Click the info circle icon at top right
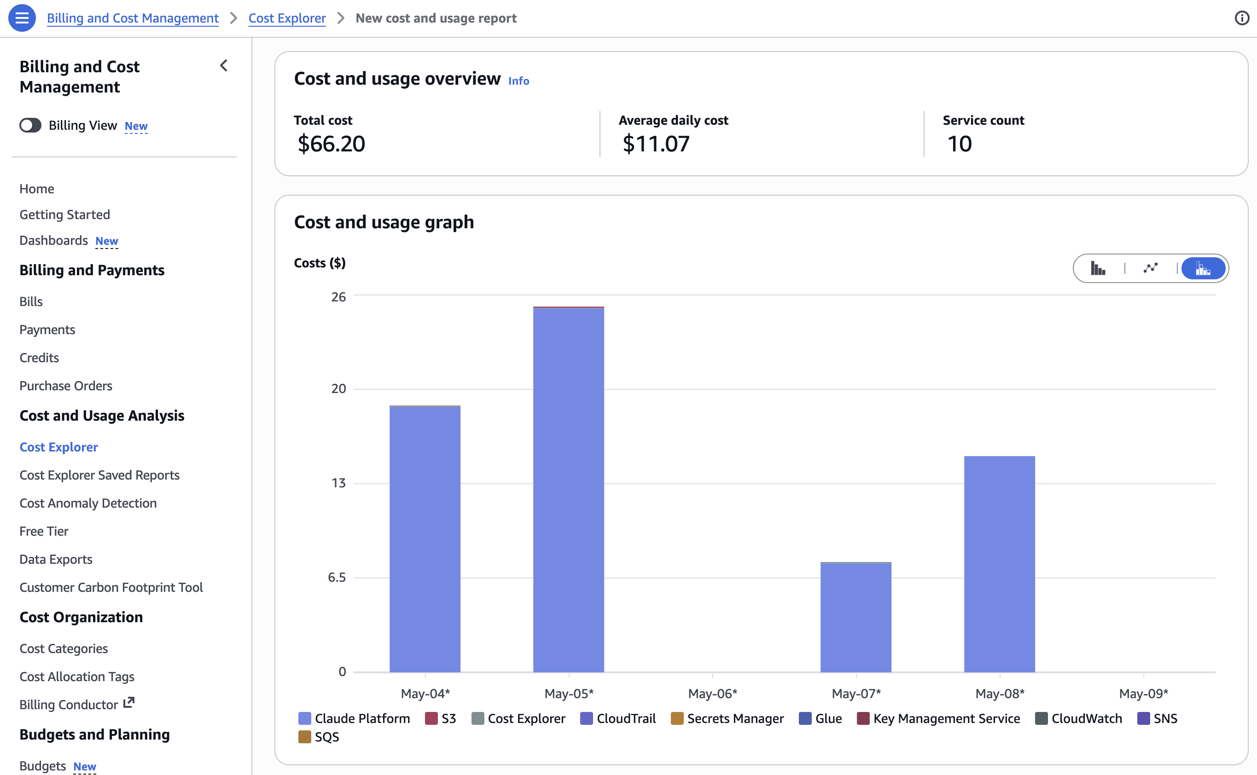This screenshot has height=775, width=1257. [x=1242, y=18]
